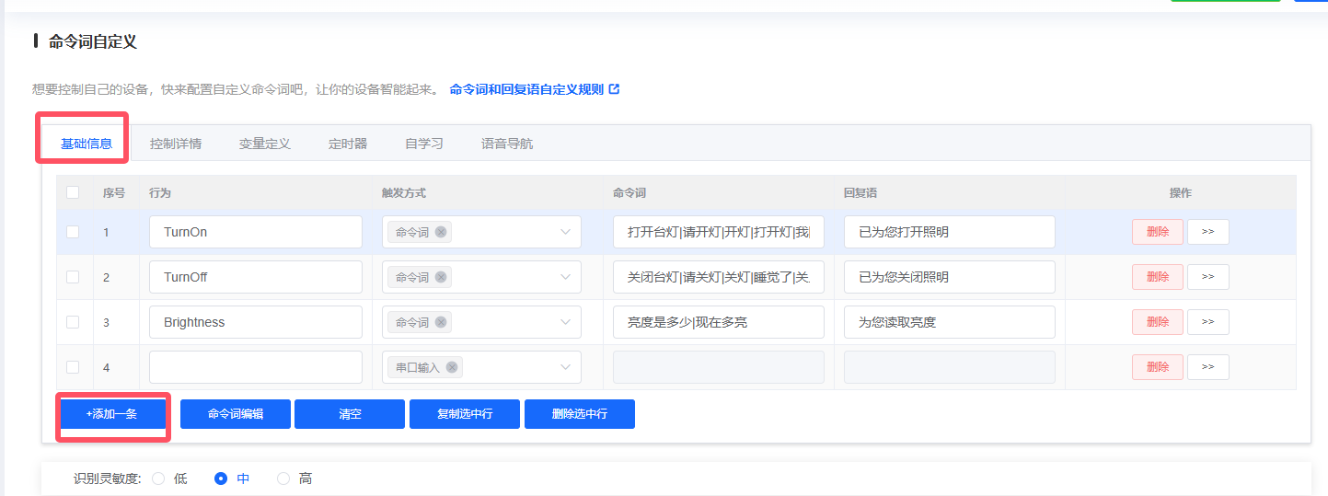Edit reply 已为您关闭照明
The height and width of the screenshot is (496, 1328).
pyautogui.click(x=950, y=277)
